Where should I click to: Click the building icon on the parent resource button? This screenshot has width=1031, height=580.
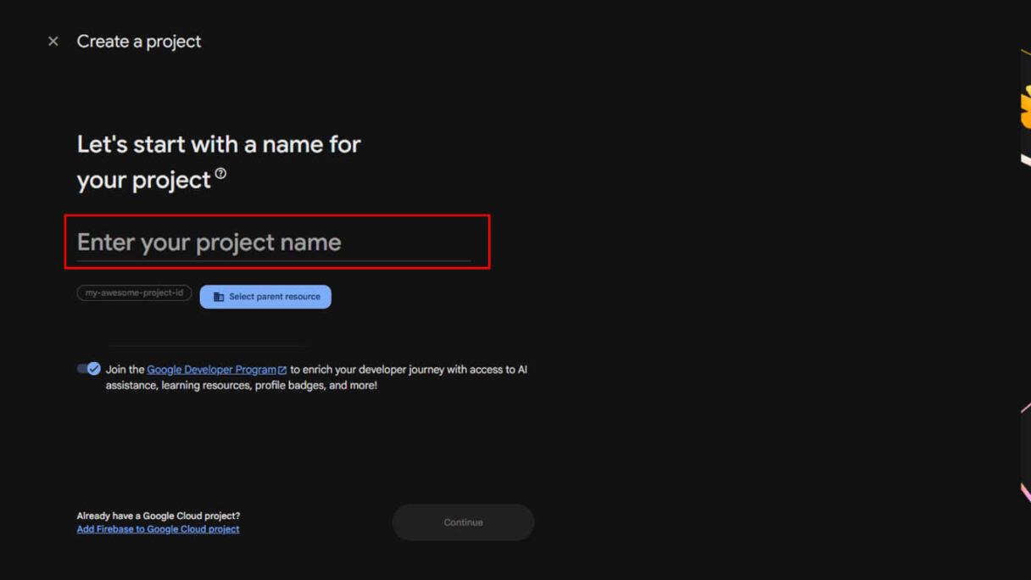pos(220,296)
